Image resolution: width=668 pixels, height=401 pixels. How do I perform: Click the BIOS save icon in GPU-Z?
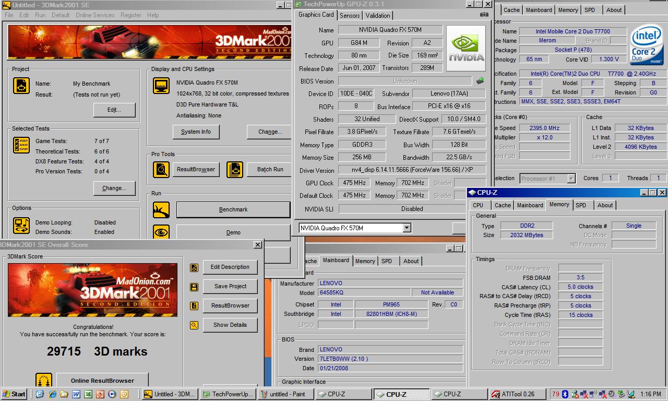click(480, 81)
